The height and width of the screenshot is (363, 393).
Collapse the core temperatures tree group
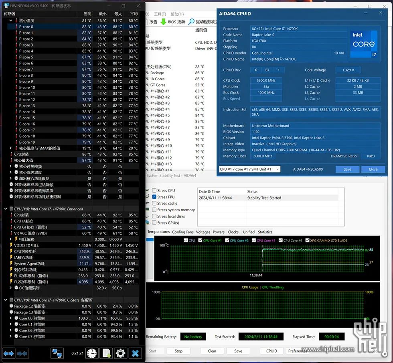coord(10,20)
